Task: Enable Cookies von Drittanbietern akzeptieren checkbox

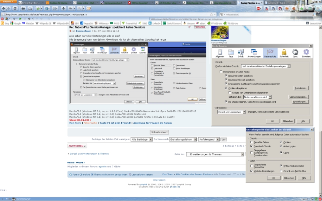Action: 230,93
